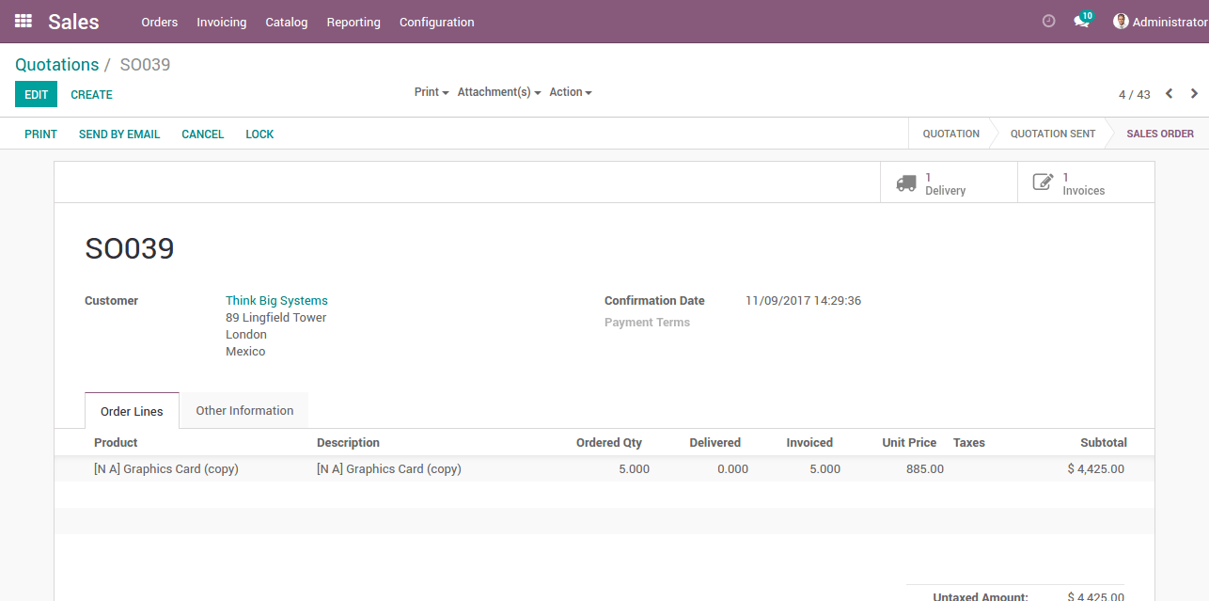Click the EDIT button
The image size is (1209, 601).
[36, 94]
